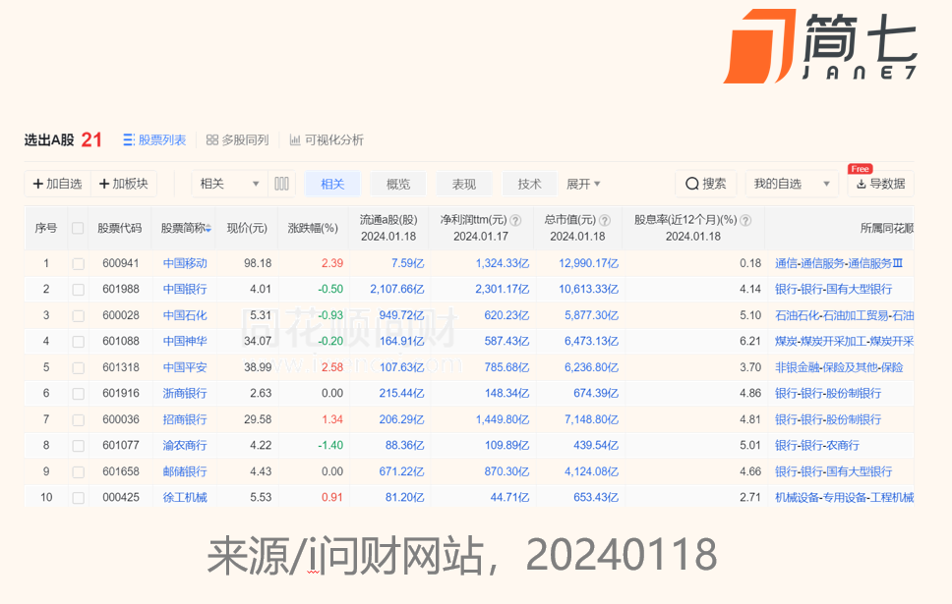Select the 表现 tab
952x604 pixels.
[464, 184]
